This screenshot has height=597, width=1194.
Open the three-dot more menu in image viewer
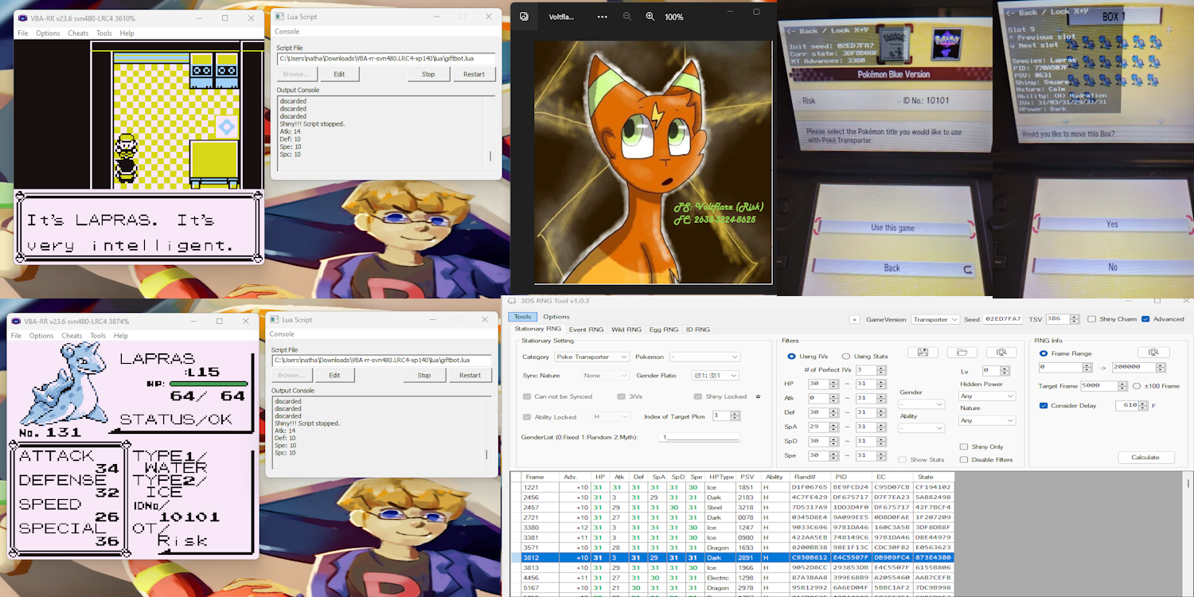coord(602,17)
